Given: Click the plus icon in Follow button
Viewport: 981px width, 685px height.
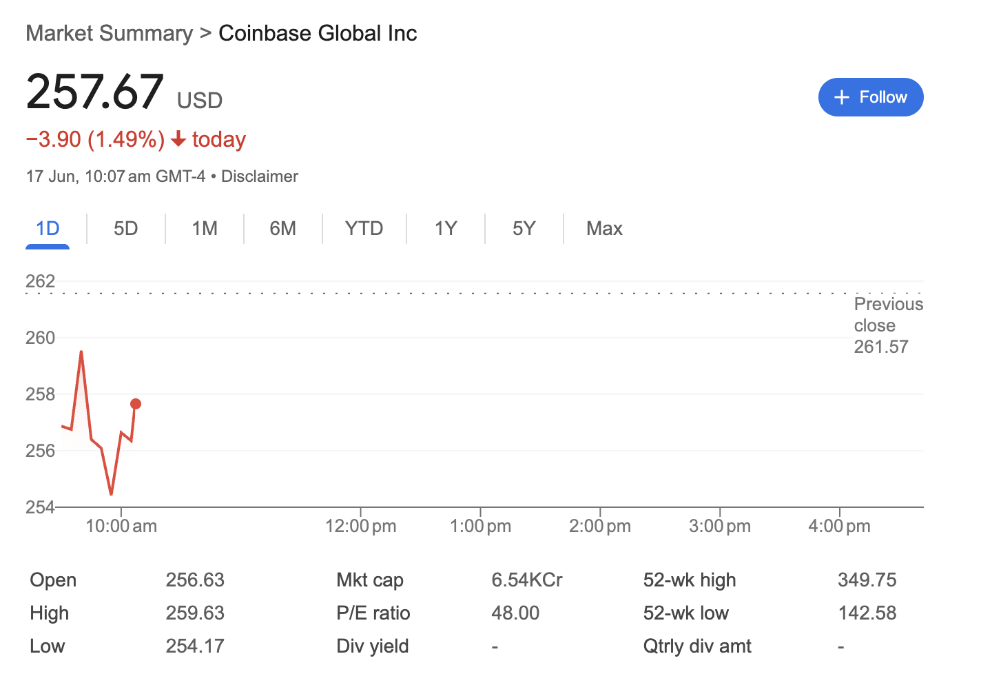Looking at the screenshot, I should [x=841, y=97].
